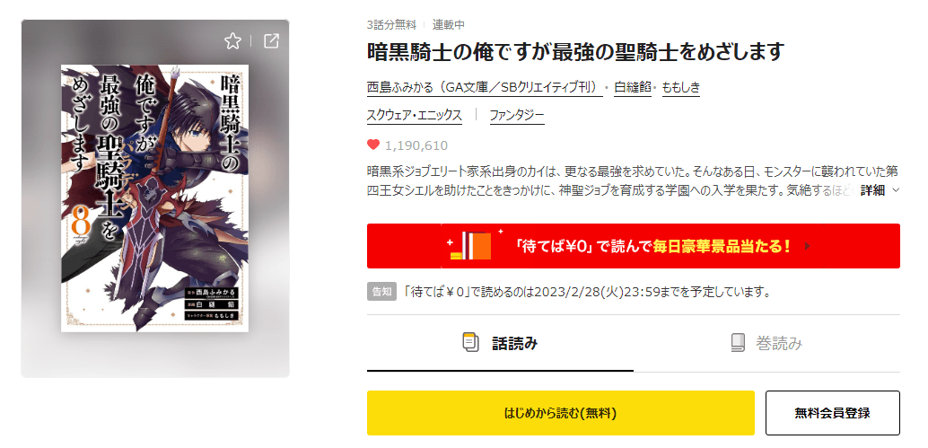Click the manga volume 8 cover thumbnail

click(155, 198)
